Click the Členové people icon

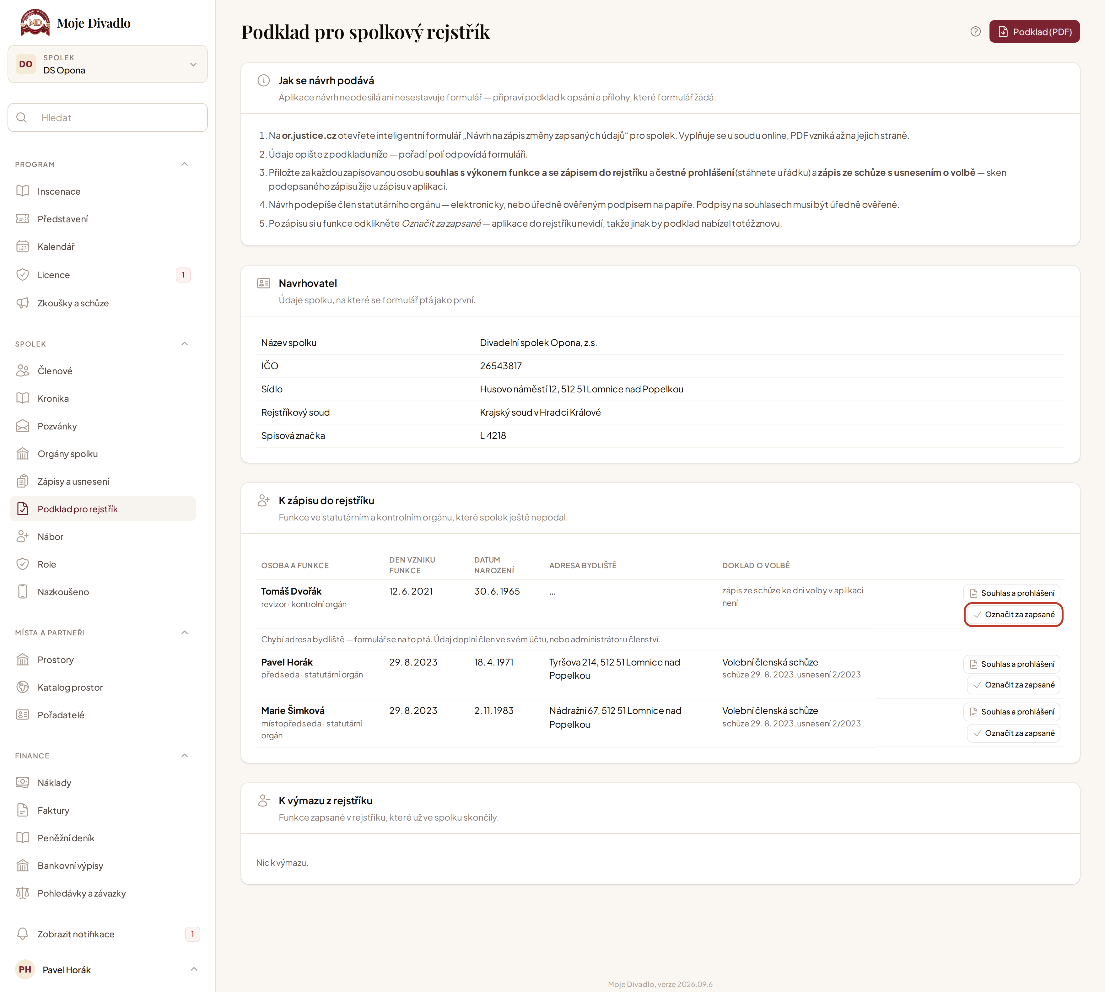coord(22,371)
